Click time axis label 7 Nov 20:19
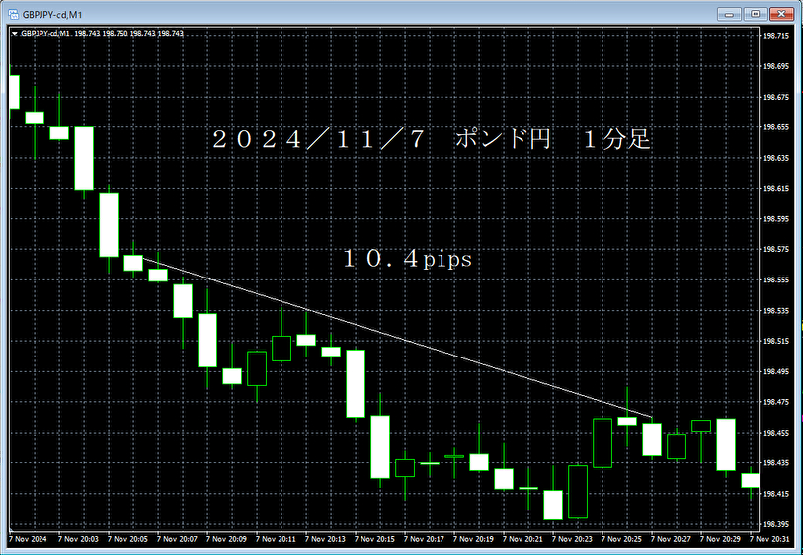This screenshot has height=555, width=803. point(473,539)
